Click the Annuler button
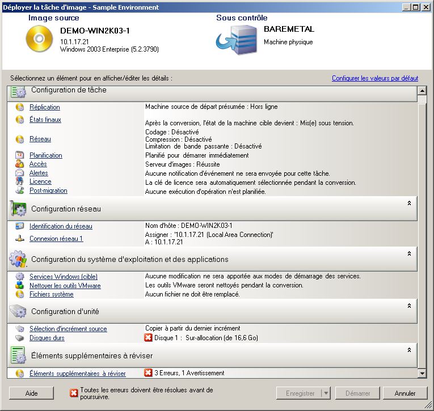 [x=405, y=393]
